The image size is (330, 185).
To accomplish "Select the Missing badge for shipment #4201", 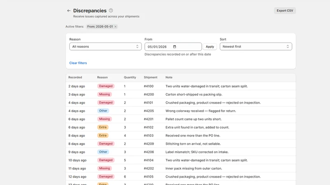I will [104, 119].
